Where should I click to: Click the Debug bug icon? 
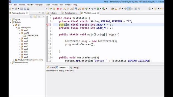(92, 9)
